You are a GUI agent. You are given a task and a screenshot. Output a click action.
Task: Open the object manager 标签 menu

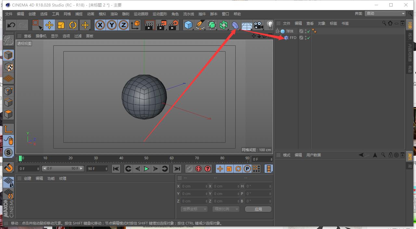tap(333, 23)
